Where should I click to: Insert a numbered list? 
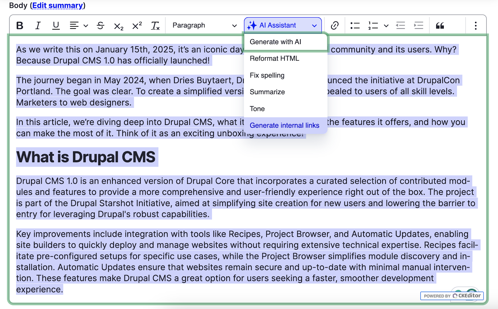(x=373, y=25)
